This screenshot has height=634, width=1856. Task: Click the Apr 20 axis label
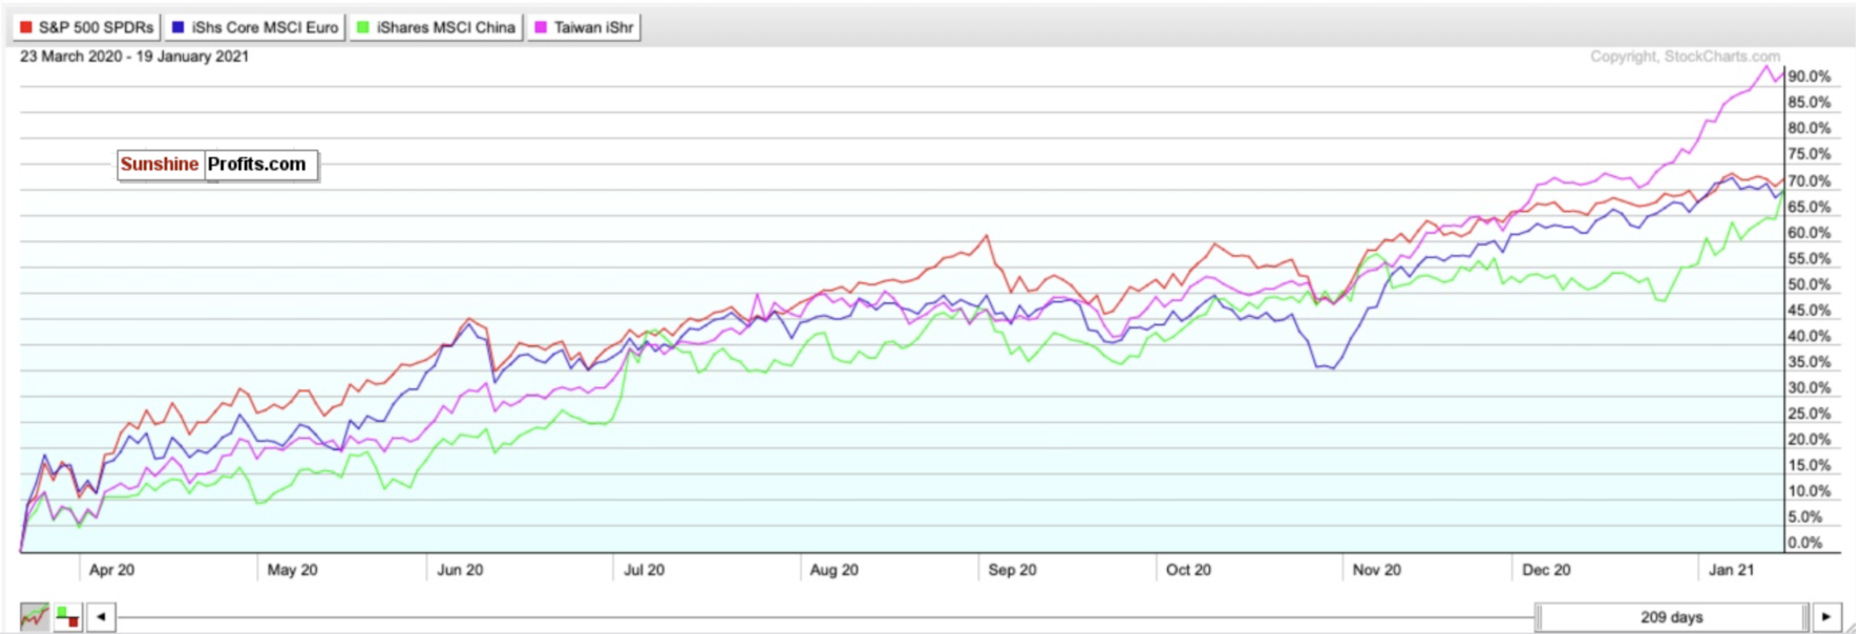point(112,570)
